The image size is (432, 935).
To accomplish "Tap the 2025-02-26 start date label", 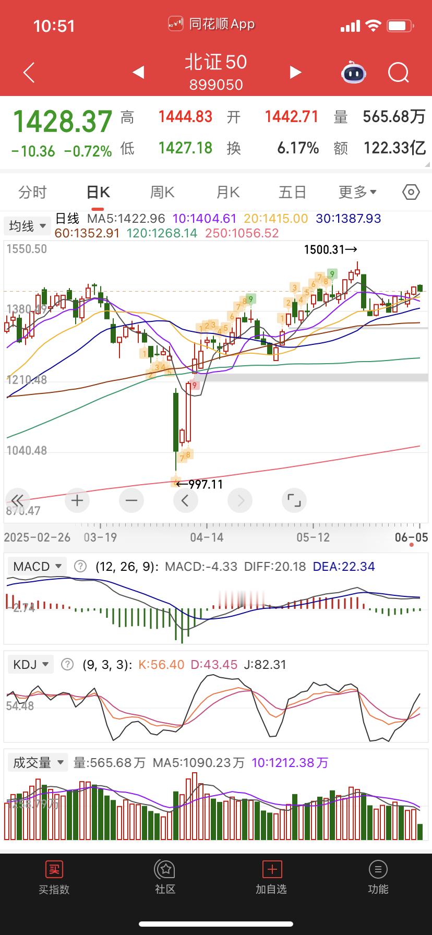I will pyautogui.click(x=37, y=537).
